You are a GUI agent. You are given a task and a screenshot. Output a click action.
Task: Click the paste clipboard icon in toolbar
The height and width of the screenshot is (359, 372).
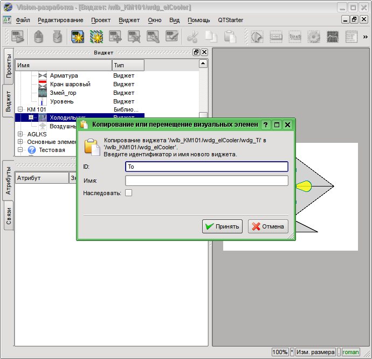tap(230, 37)
